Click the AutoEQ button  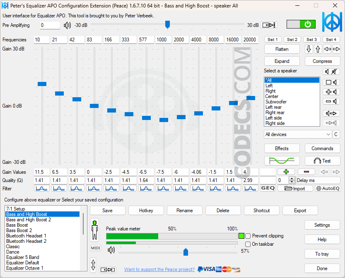(328, 188)
